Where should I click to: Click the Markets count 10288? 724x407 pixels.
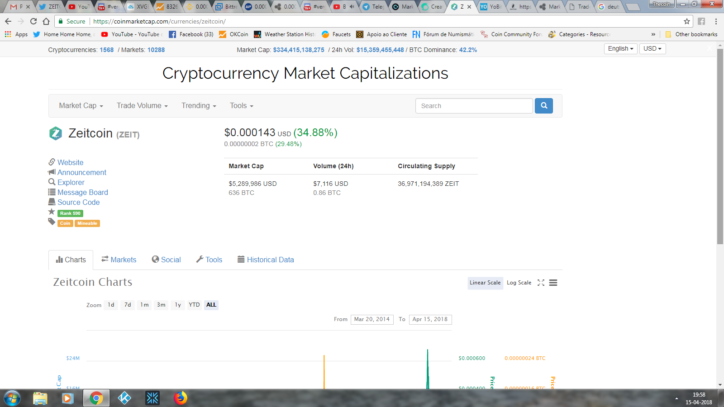[156, 50]
